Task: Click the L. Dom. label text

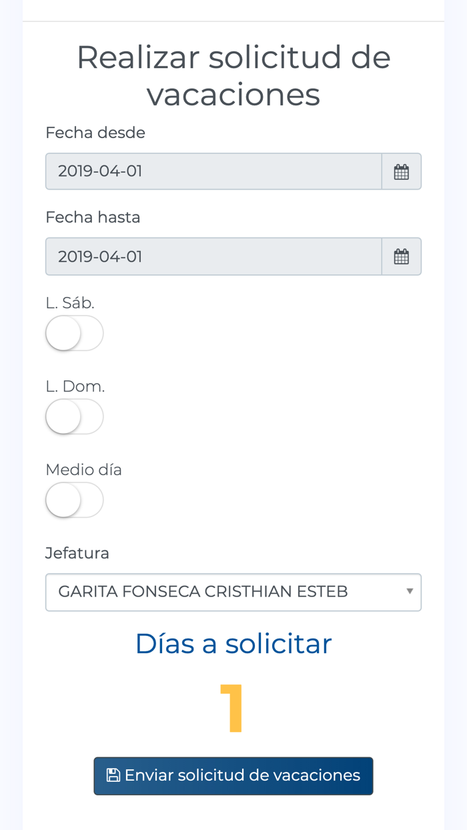Action: [75, 386]
